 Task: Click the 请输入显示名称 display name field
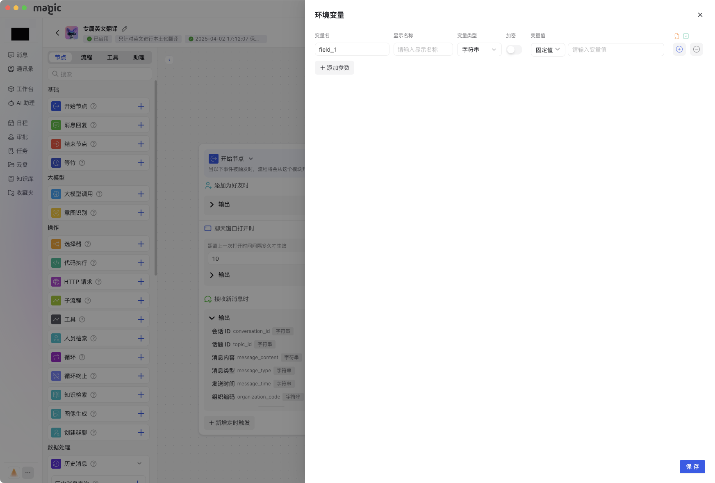click(x=423, y=50)
